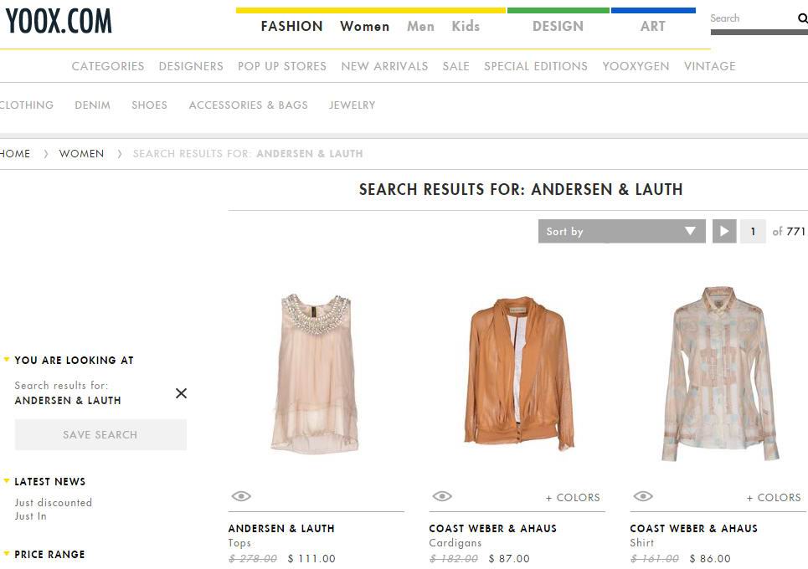808x569 pixels.
Task: Open Pop Up Stores menu
Action: 282,66
